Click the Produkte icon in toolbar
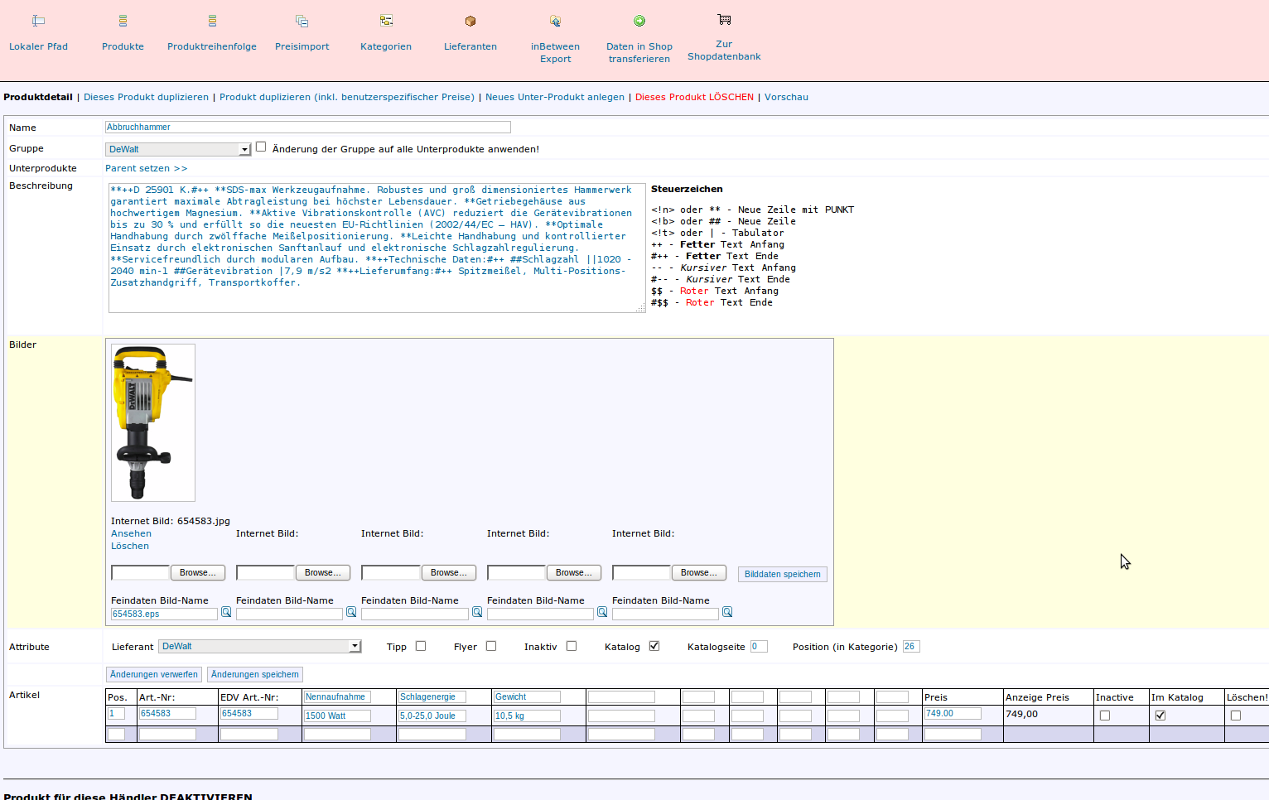Viewport: 1269px width, 800px height. pyautogui.click(x=123, y=21)
